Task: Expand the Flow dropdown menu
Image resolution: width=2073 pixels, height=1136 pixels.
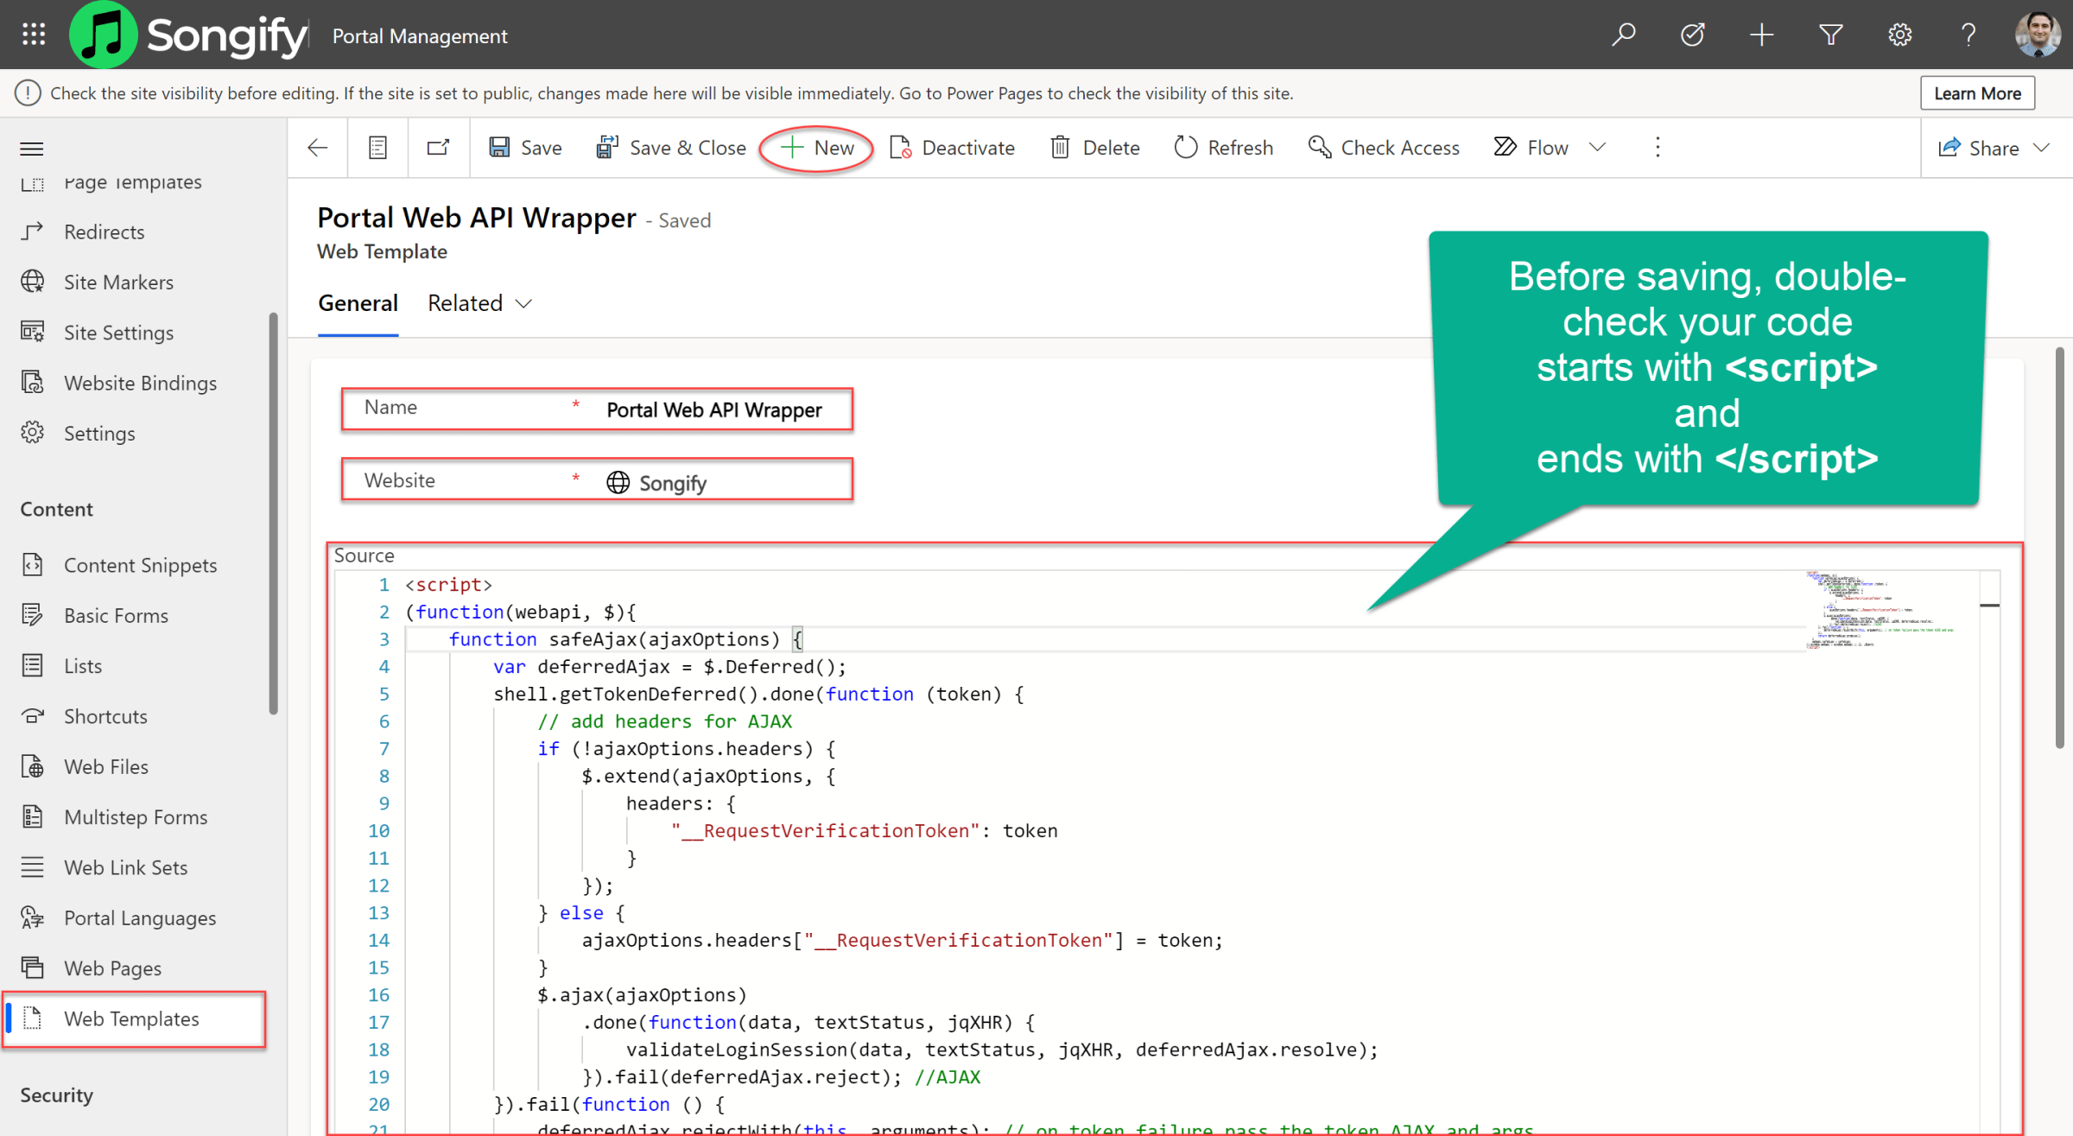Action: 1599,147
